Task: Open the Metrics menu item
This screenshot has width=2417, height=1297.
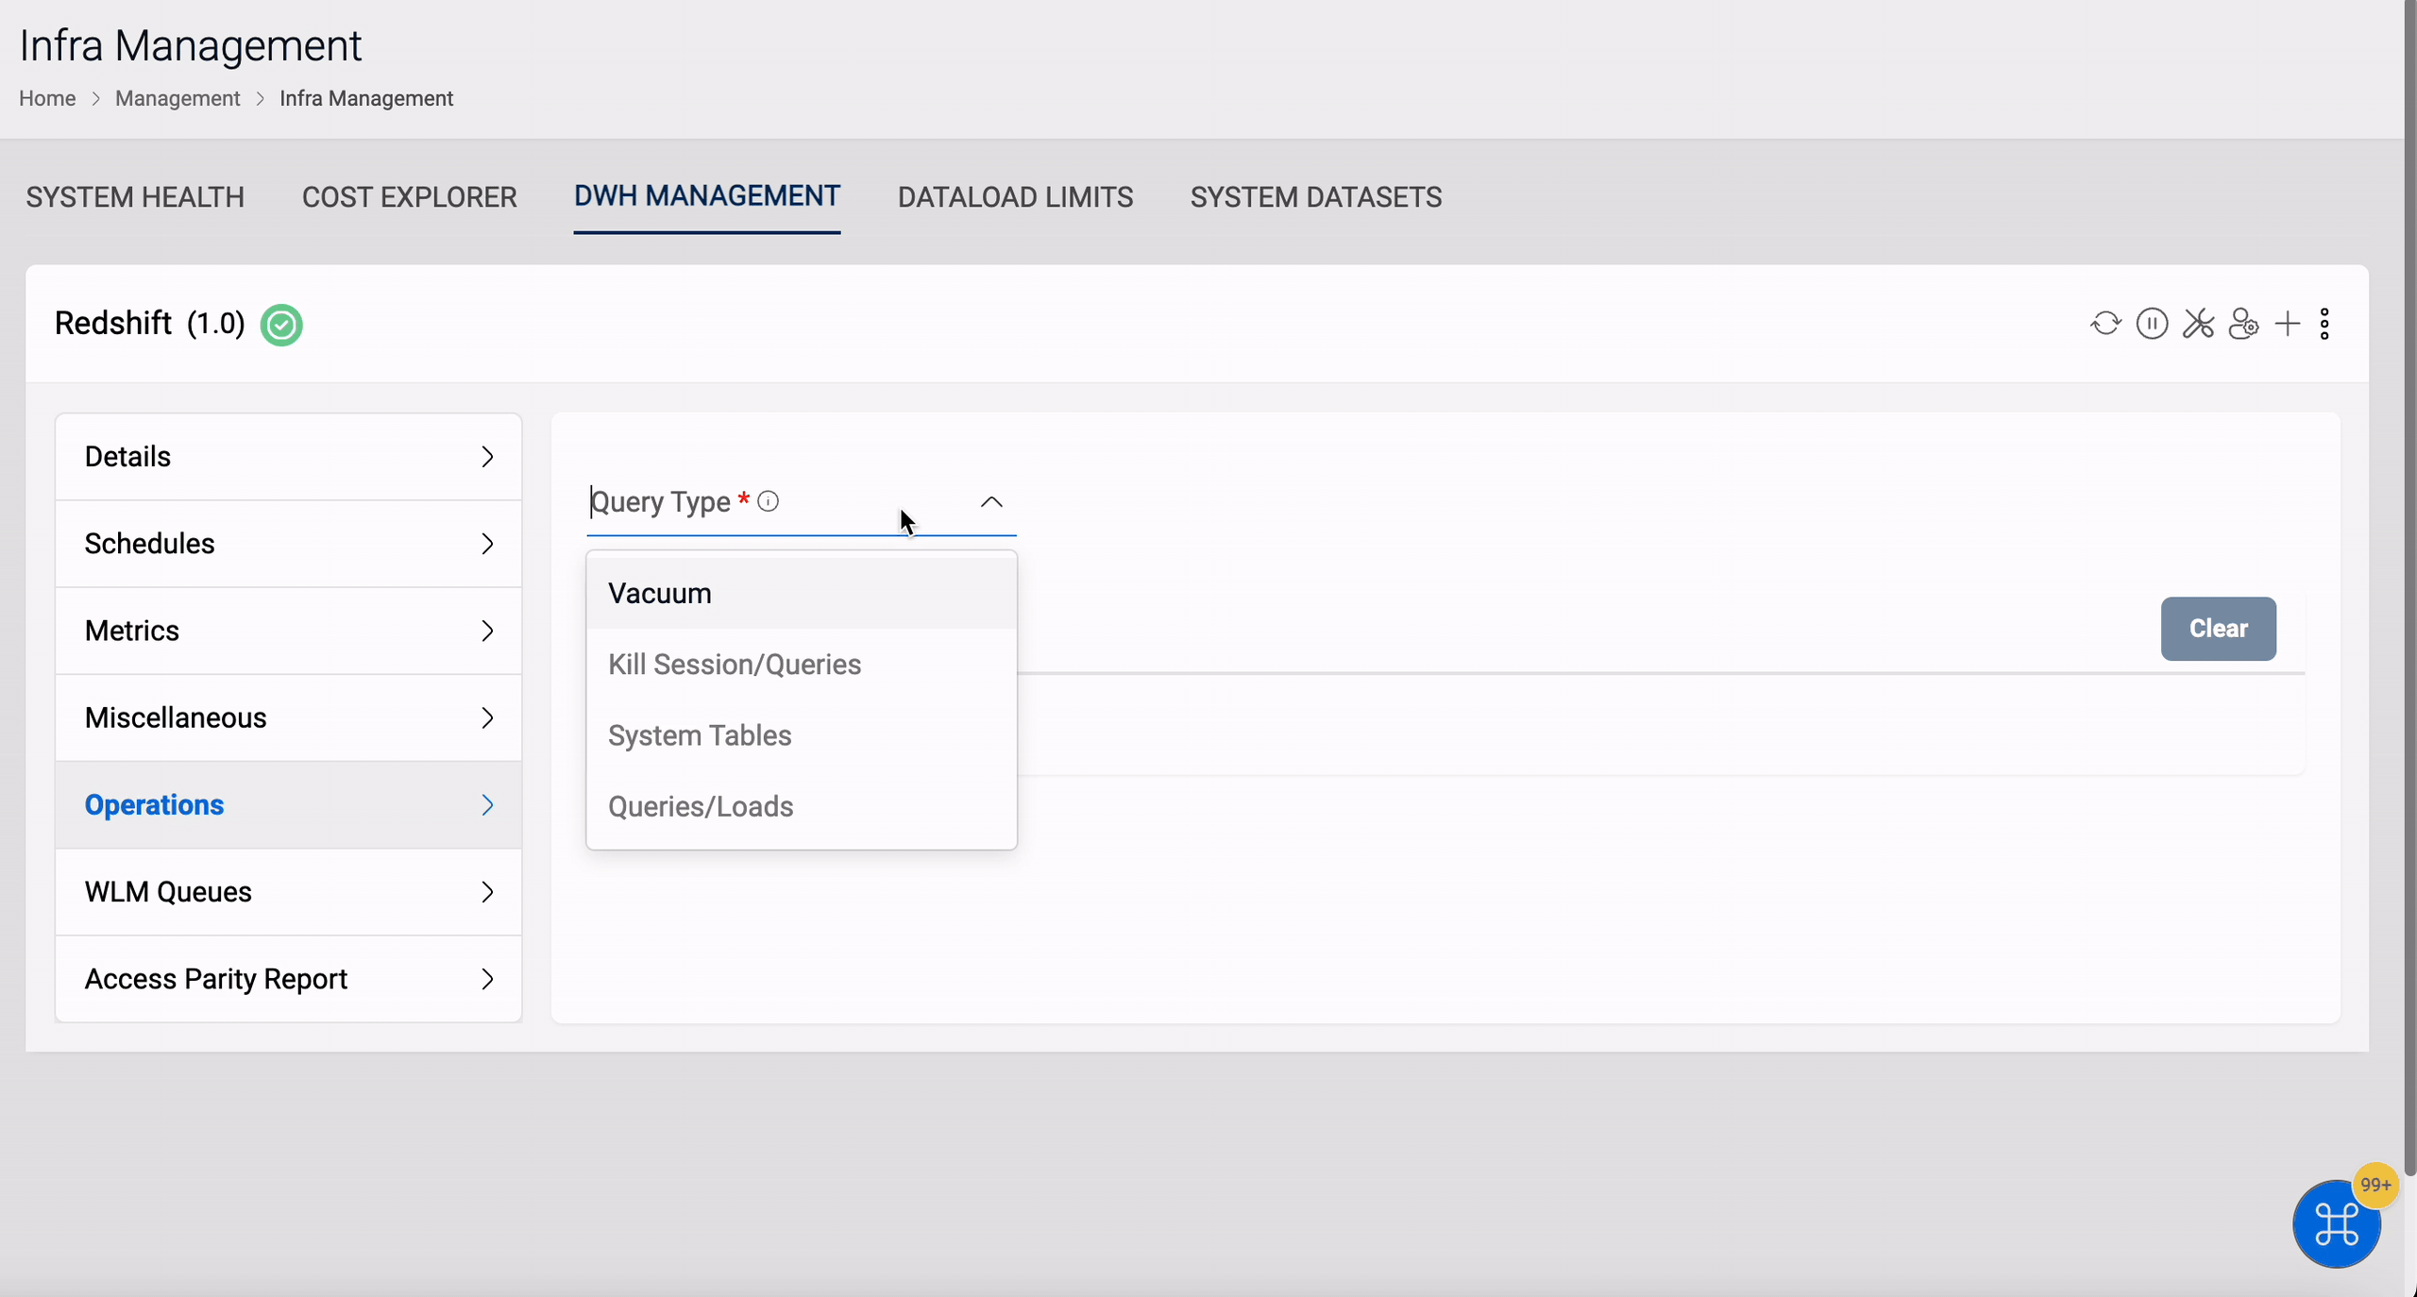Action: tap(289, 631)
